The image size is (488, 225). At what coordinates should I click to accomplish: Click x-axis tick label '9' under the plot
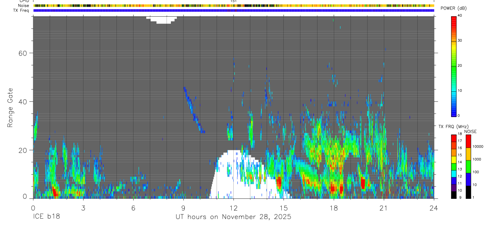(183, 208)
